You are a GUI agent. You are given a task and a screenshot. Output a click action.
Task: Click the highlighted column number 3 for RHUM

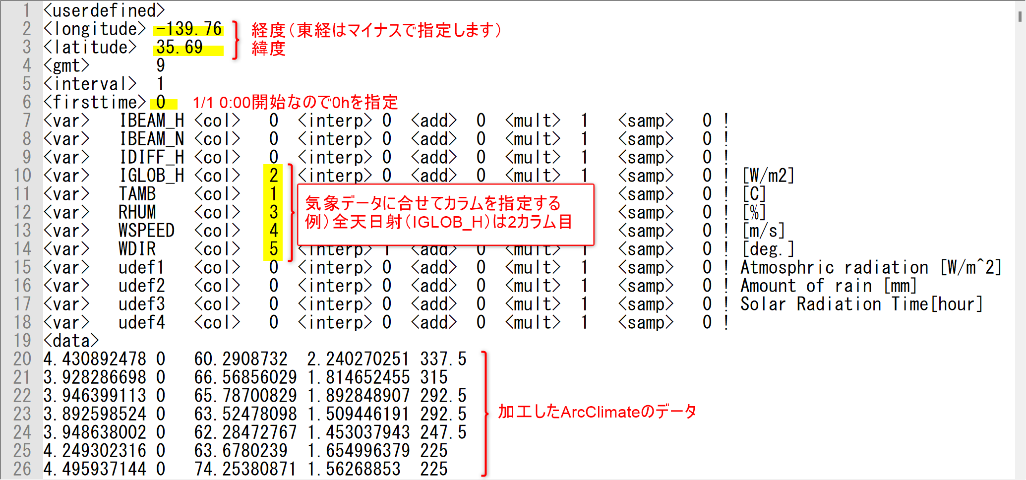point(273,212)
